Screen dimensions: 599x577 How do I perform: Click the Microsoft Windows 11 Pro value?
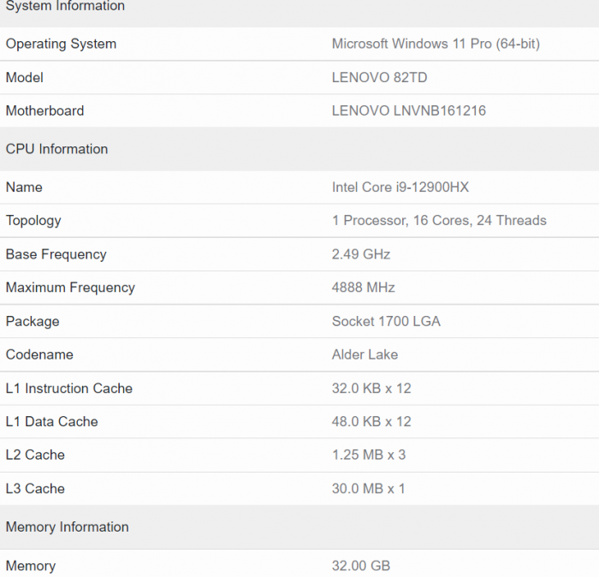pyautogui.click(x=436, y=44)
